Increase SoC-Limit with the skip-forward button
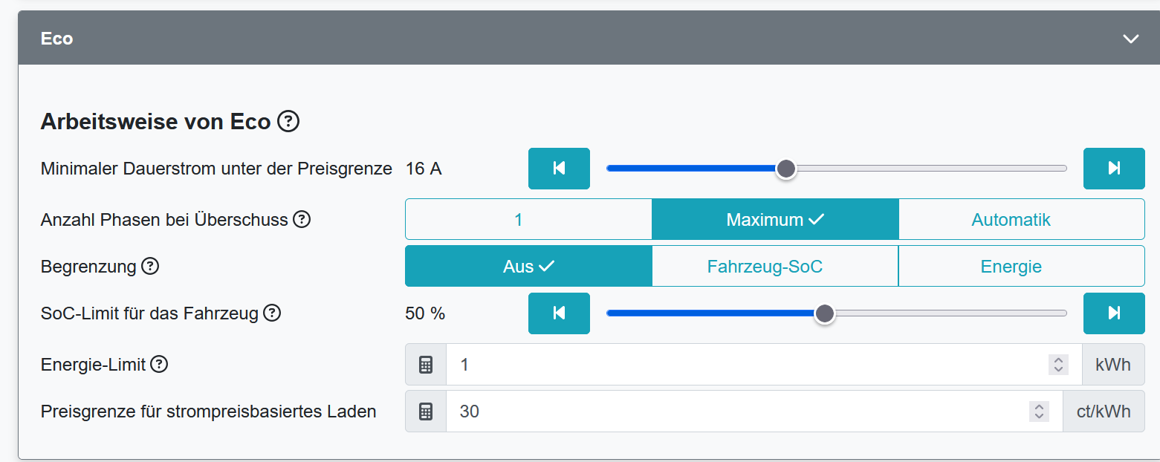 point(1113,313)
